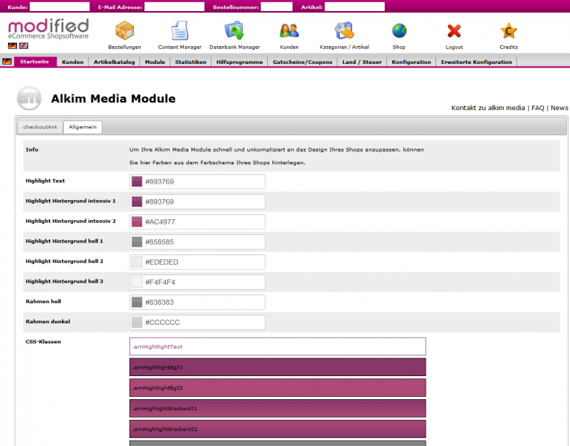Click the Alkim Media Module heading
Screen dimensions: 570x446
click(x=113, y=98)
